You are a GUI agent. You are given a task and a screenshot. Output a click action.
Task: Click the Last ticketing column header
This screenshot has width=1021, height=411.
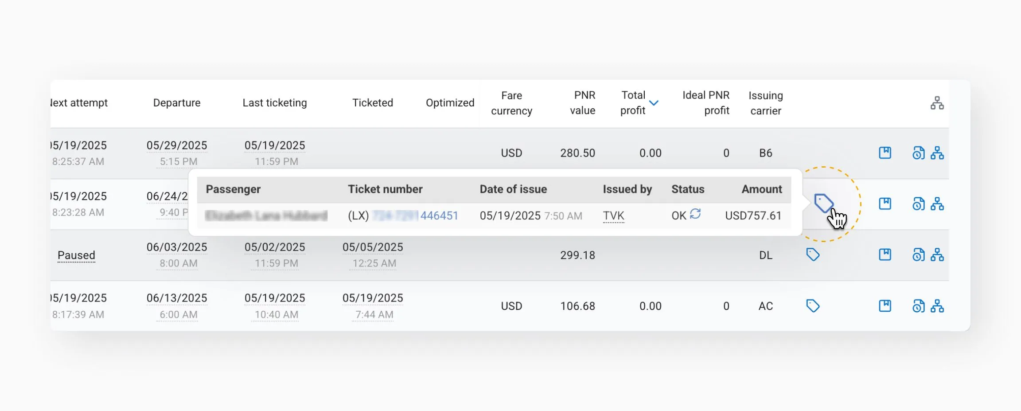[x=274, y=103]
